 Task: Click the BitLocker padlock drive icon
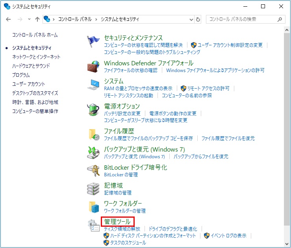tap(93, 171)
